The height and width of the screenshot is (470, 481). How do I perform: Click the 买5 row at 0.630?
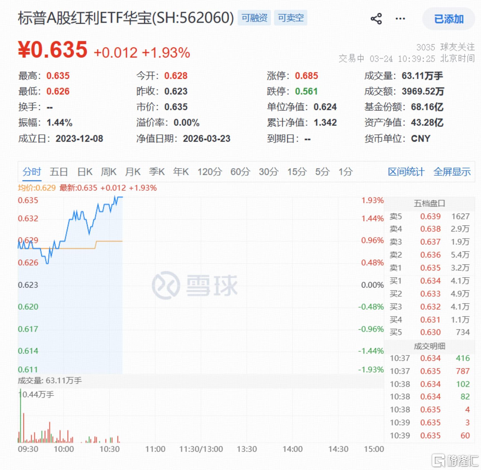(429, 332)
